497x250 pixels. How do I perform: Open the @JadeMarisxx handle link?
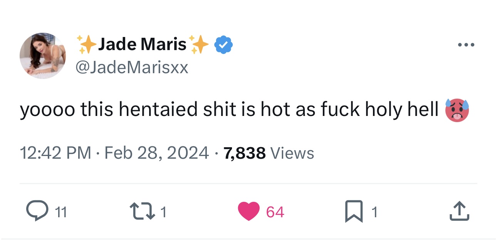click(x=132, y=68)
